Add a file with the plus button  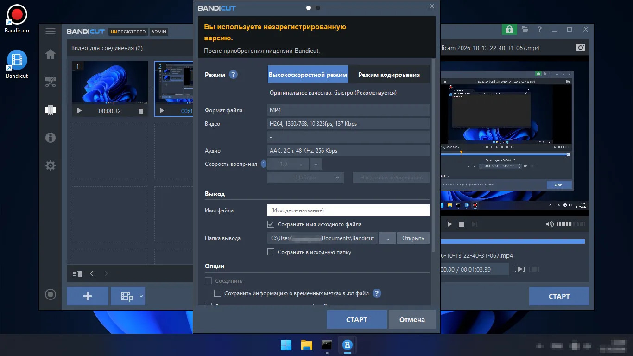click(88, 296)
